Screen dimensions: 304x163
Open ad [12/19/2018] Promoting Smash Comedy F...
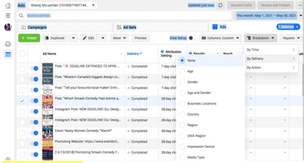tap(87, 152)
